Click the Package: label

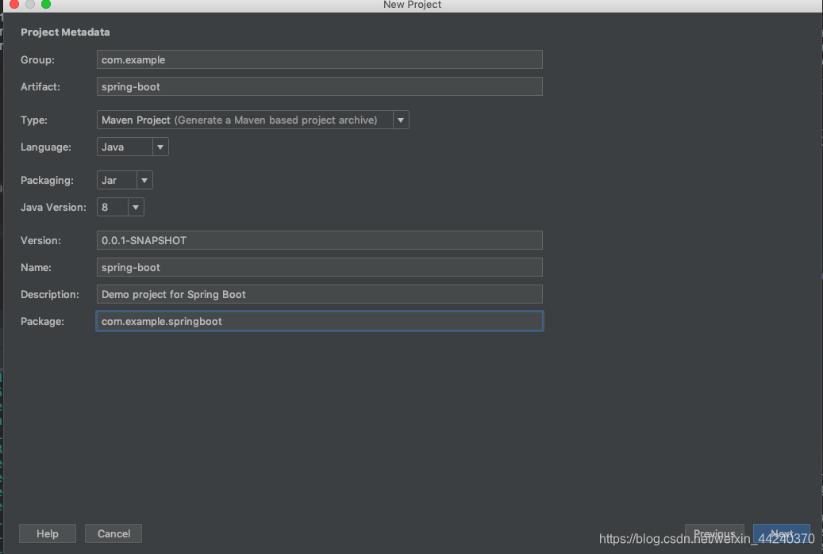(x=42, y=321)
